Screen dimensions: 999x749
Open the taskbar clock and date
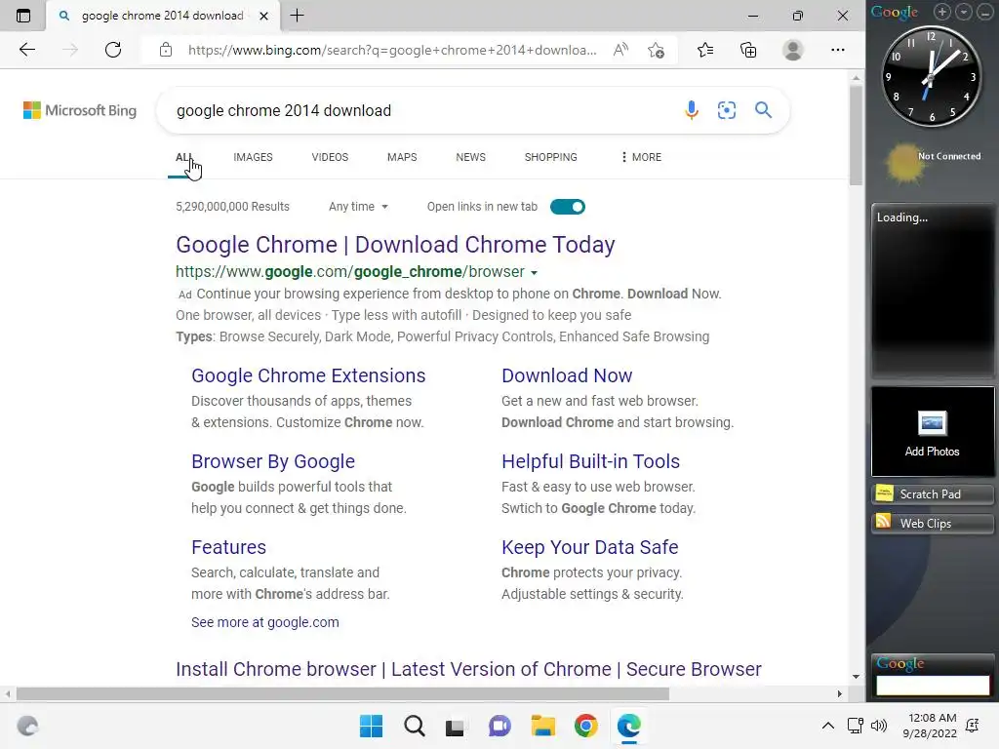[x=930, y=726]
